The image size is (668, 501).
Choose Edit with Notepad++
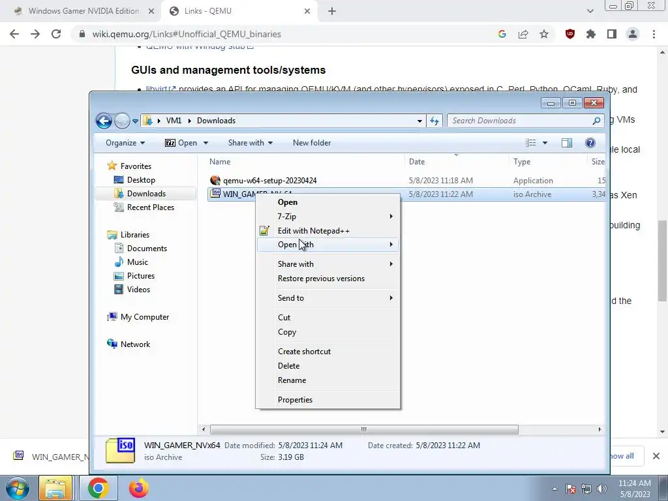coord(328,231)
